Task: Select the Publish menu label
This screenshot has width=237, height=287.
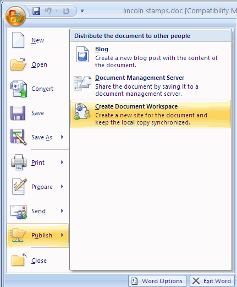Action: [42, 235]
